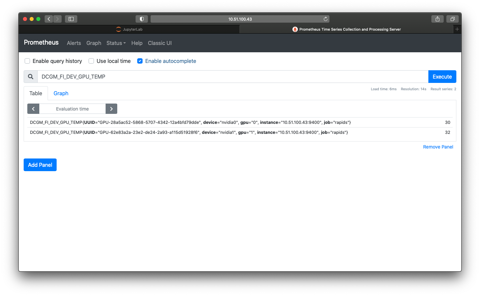Switch to the JupyterLab browser tab

pos(129,29)
